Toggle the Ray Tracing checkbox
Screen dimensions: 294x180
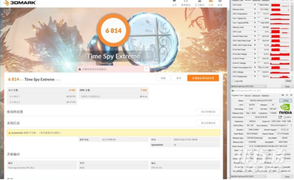pos(256,171)
